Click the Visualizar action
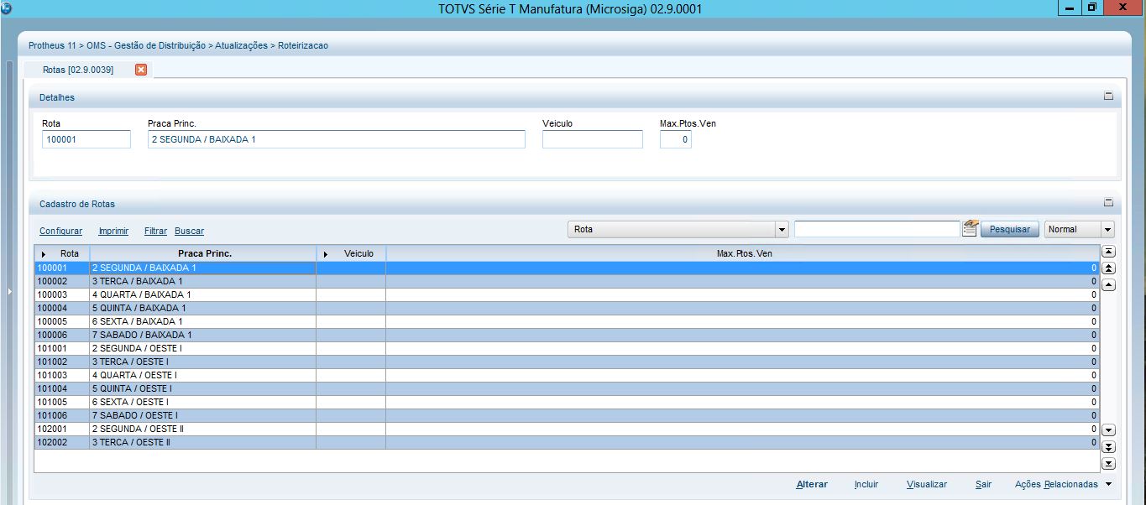Image resolution: width=1146 pixels, height=505 pixels. point(927,484)
